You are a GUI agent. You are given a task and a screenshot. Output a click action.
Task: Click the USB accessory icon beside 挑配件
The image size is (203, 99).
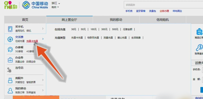click(10, 80)
